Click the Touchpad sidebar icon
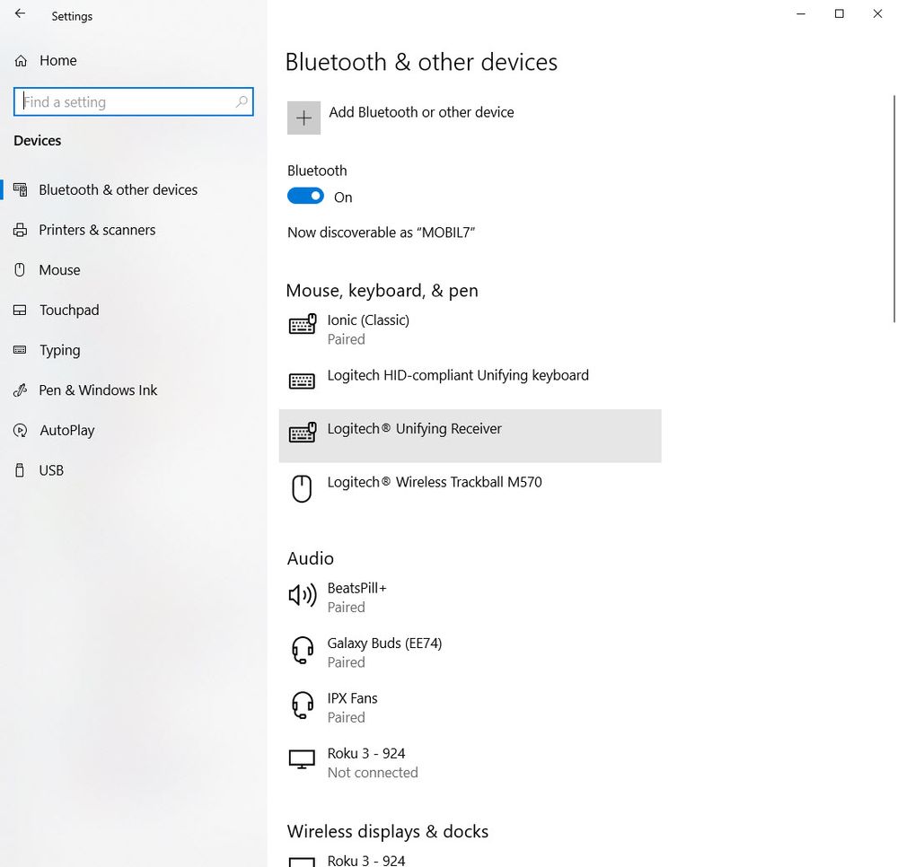This screenshot has height=867, width=897. coord(20,310)
